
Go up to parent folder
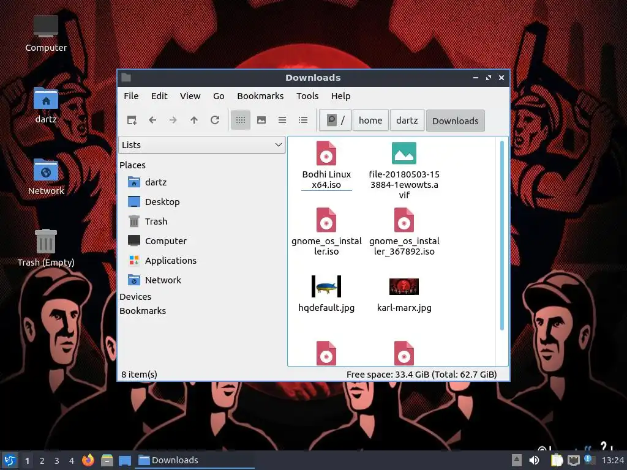coord(194,120)
